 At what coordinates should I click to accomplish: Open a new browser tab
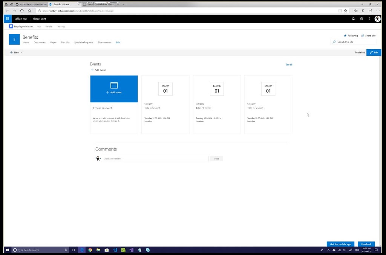(x=118, y=4)
